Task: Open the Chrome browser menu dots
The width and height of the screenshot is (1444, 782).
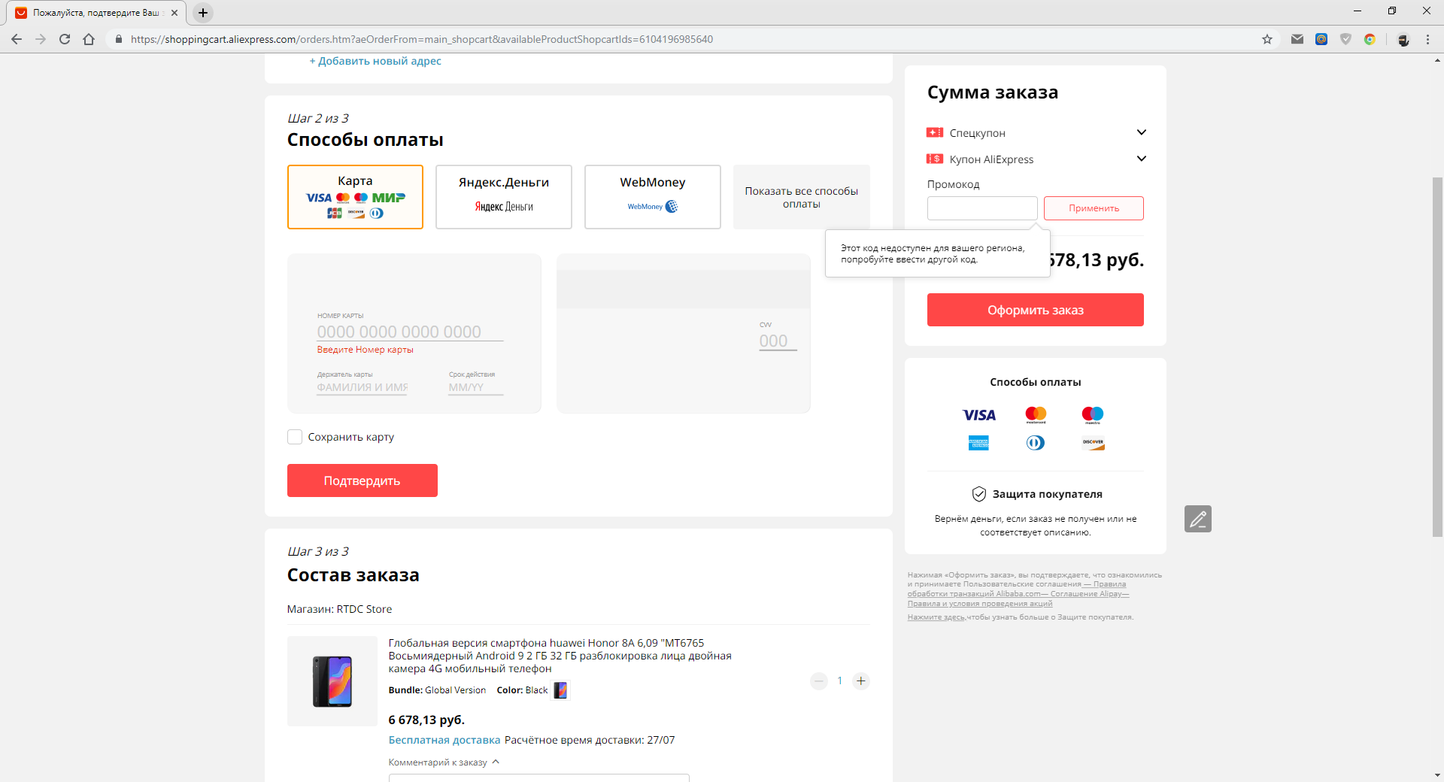Action: point(1427,39)
